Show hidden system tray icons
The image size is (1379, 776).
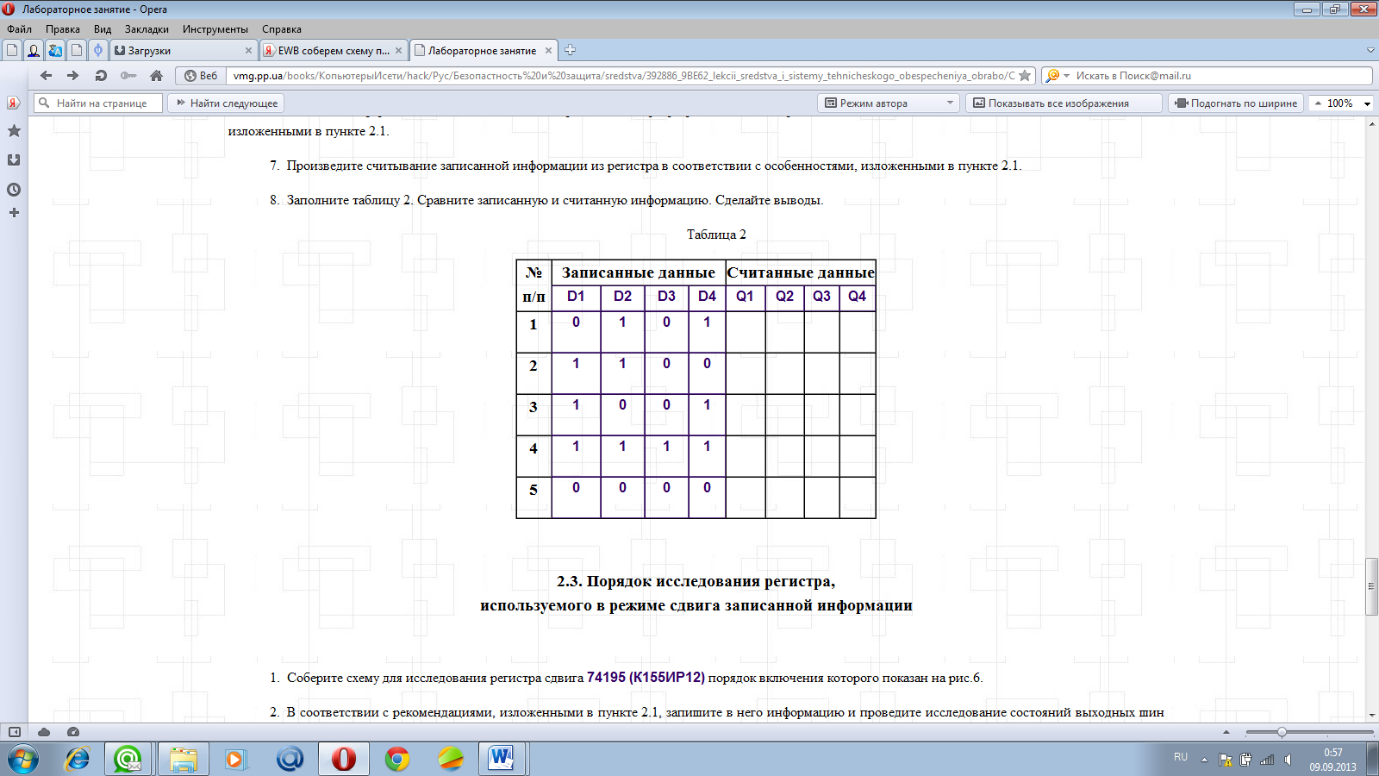tap(1204, 760)
